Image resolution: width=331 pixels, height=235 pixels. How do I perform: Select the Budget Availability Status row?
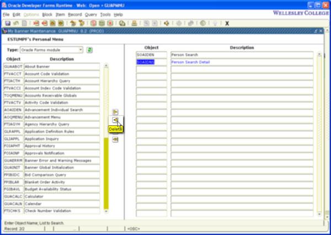pos(52,189)
